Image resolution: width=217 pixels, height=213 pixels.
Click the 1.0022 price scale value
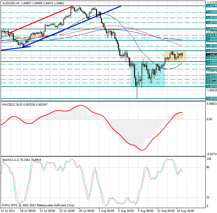click(212, 90)
